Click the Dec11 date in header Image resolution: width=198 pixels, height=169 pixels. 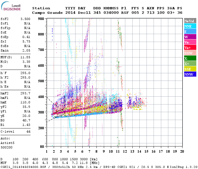[x=84, y=13]
